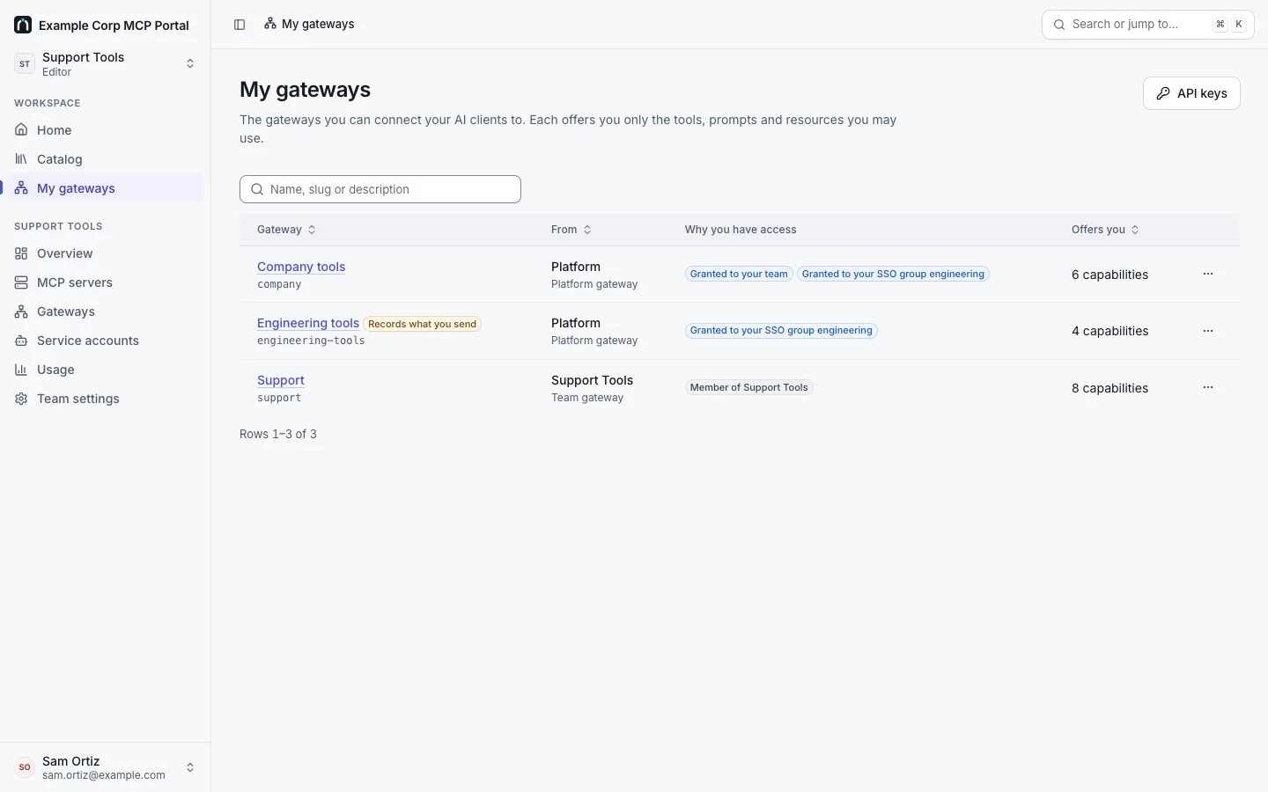This screenshot has height=792, width=1268.
Task: Click the Overview grid icon
Action: (21, 253)
